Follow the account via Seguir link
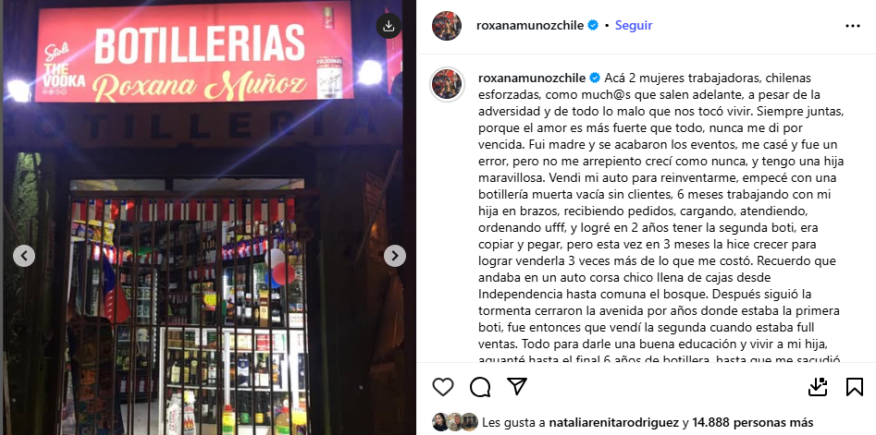This screenshot has height=435, width=876. point(634,25)
